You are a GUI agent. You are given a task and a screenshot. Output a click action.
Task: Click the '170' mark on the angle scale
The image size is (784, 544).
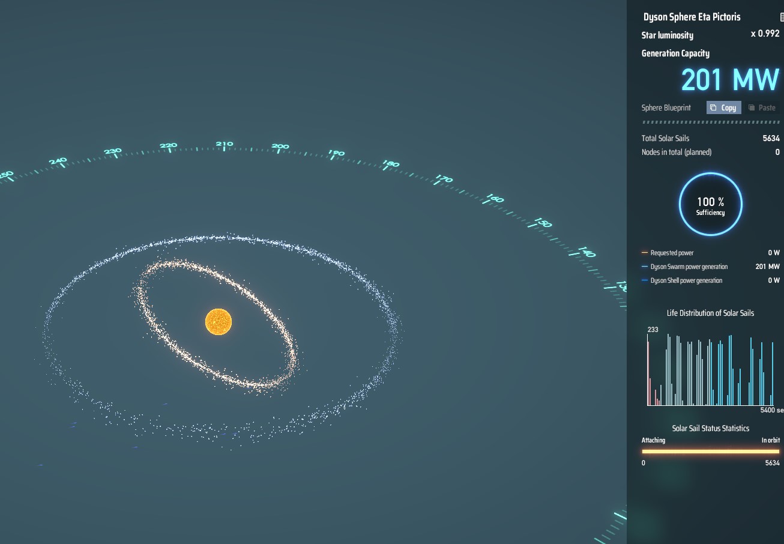[444, 179]
